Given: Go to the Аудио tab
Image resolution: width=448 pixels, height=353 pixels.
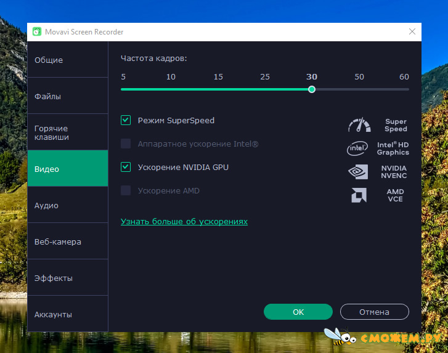Looking at the screenshot, I should pyautogui.click(x=68, y=205).
